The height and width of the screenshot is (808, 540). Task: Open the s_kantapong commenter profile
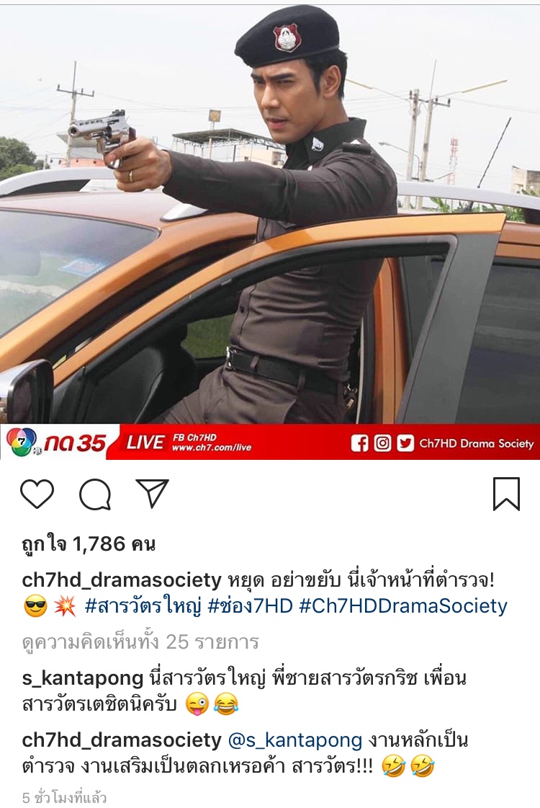click(82, 679)
